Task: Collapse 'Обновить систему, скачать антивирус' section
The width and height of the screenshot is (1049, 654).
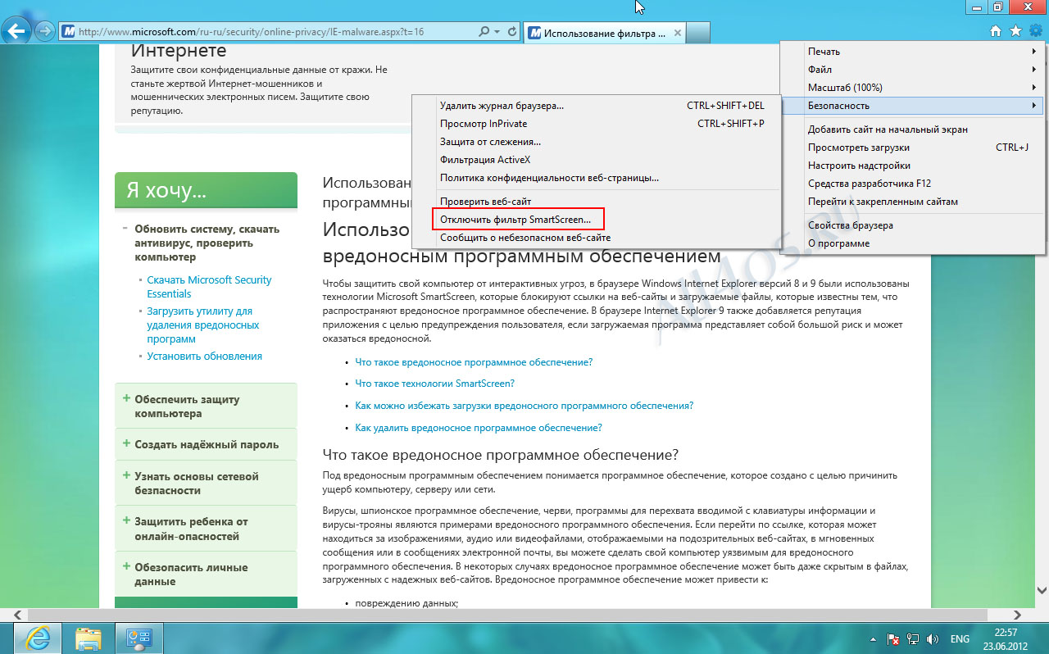Action: (125, 229)
